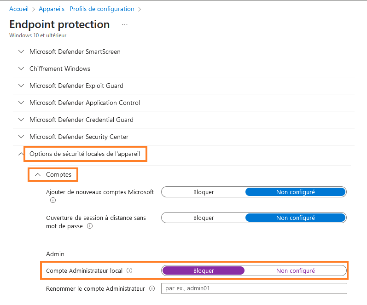Image resolution: width=367 pixels, height=305 pixels.
Task: Click info icon under Ajouter de nouveaux comptes Microsoft
Action: [52, 200]
